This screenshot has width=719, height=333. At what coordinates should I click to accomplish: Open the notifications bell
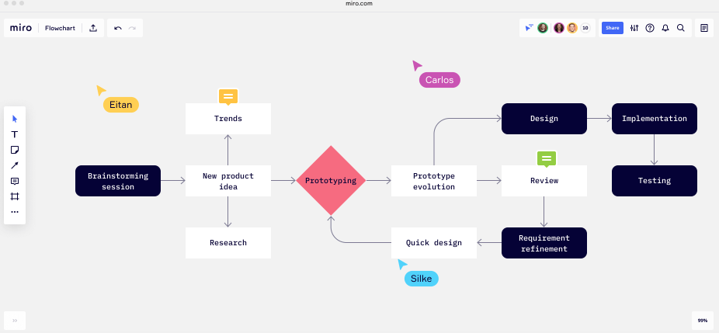(x=665, y=28)
